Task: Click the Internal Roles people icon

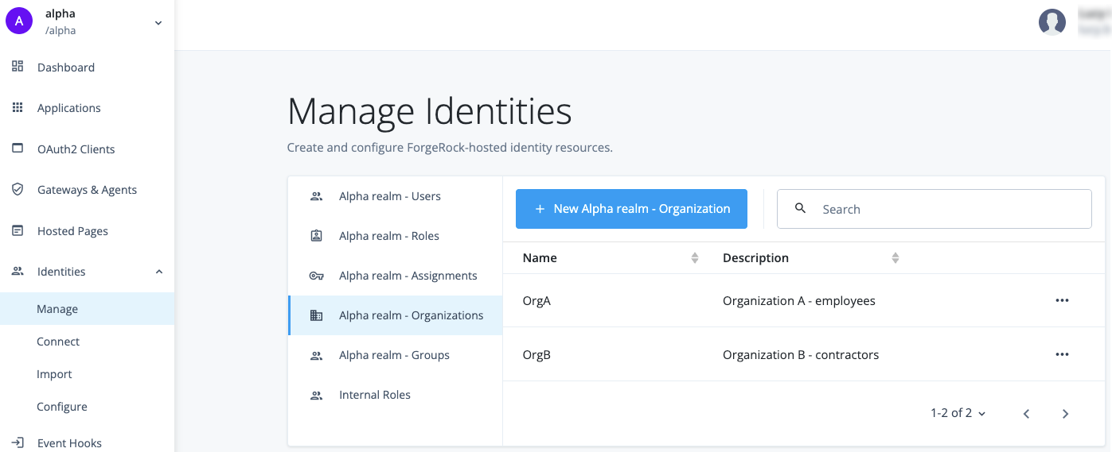Action: (x=316, y=395)
